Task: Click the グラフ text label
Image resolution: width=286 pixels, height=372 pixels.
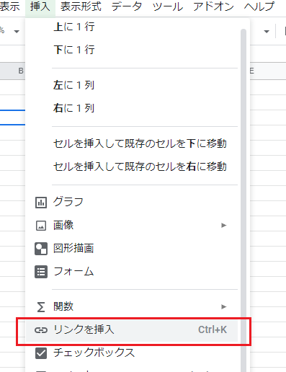Action: pos(68,202)
